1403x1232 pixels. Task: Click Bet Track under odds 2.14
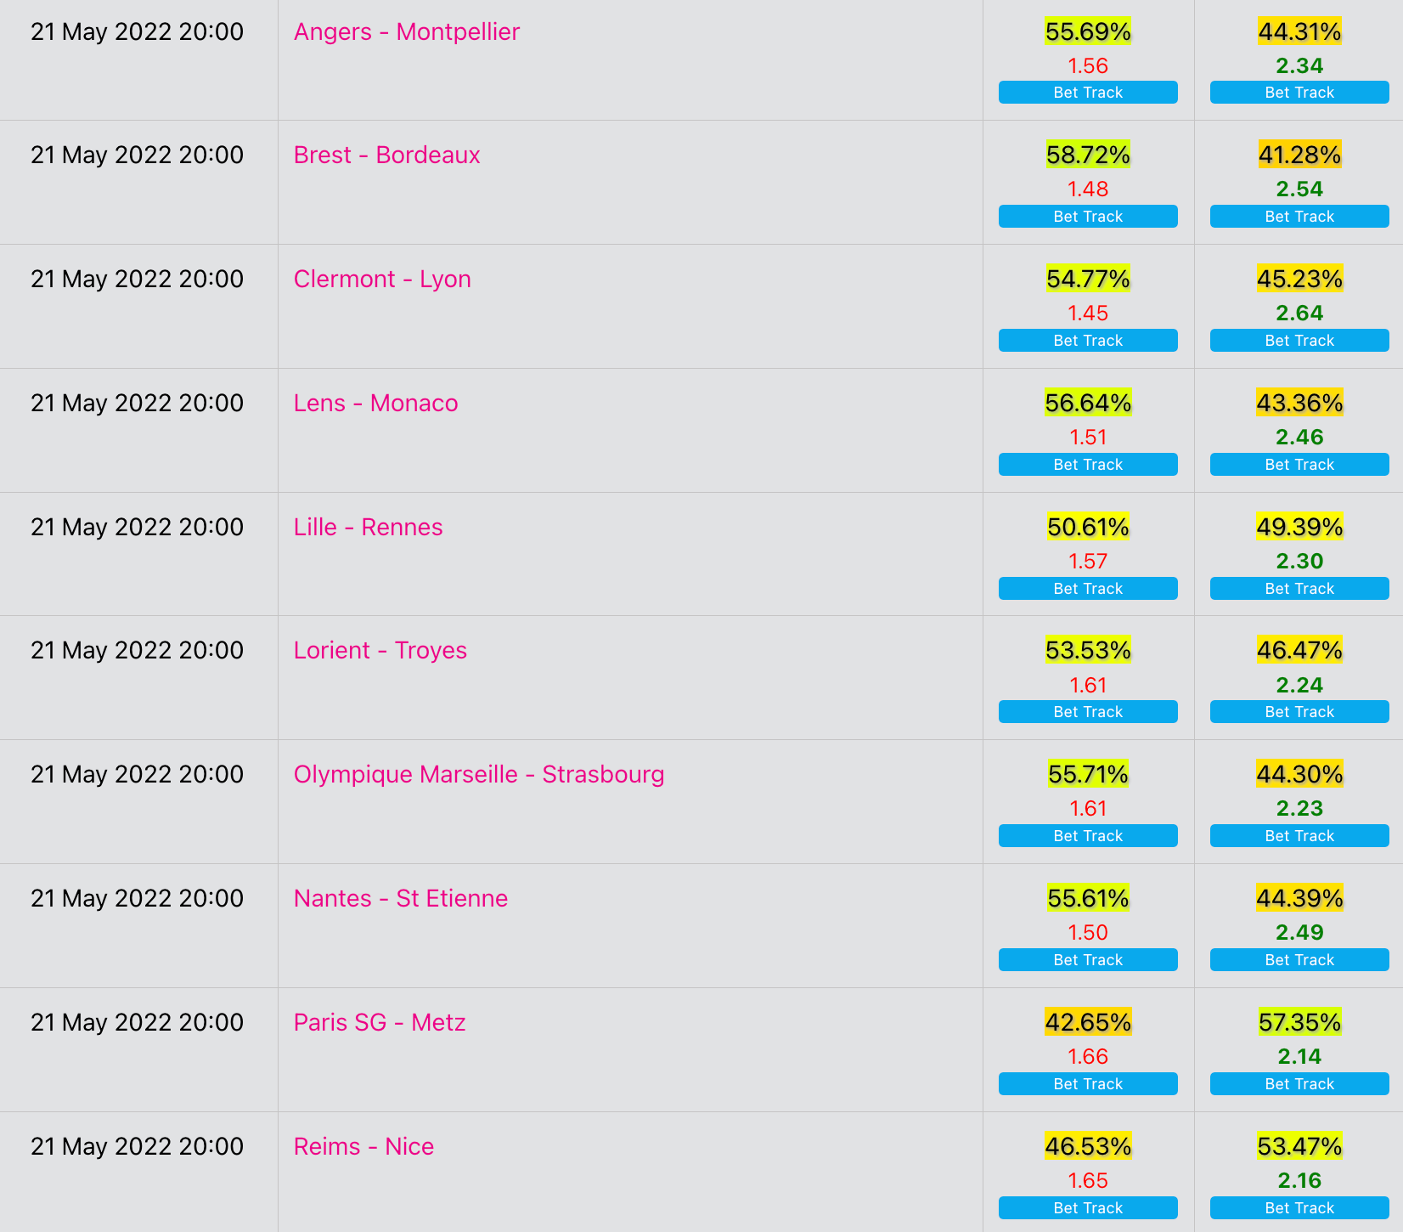coord(1299,1084)
